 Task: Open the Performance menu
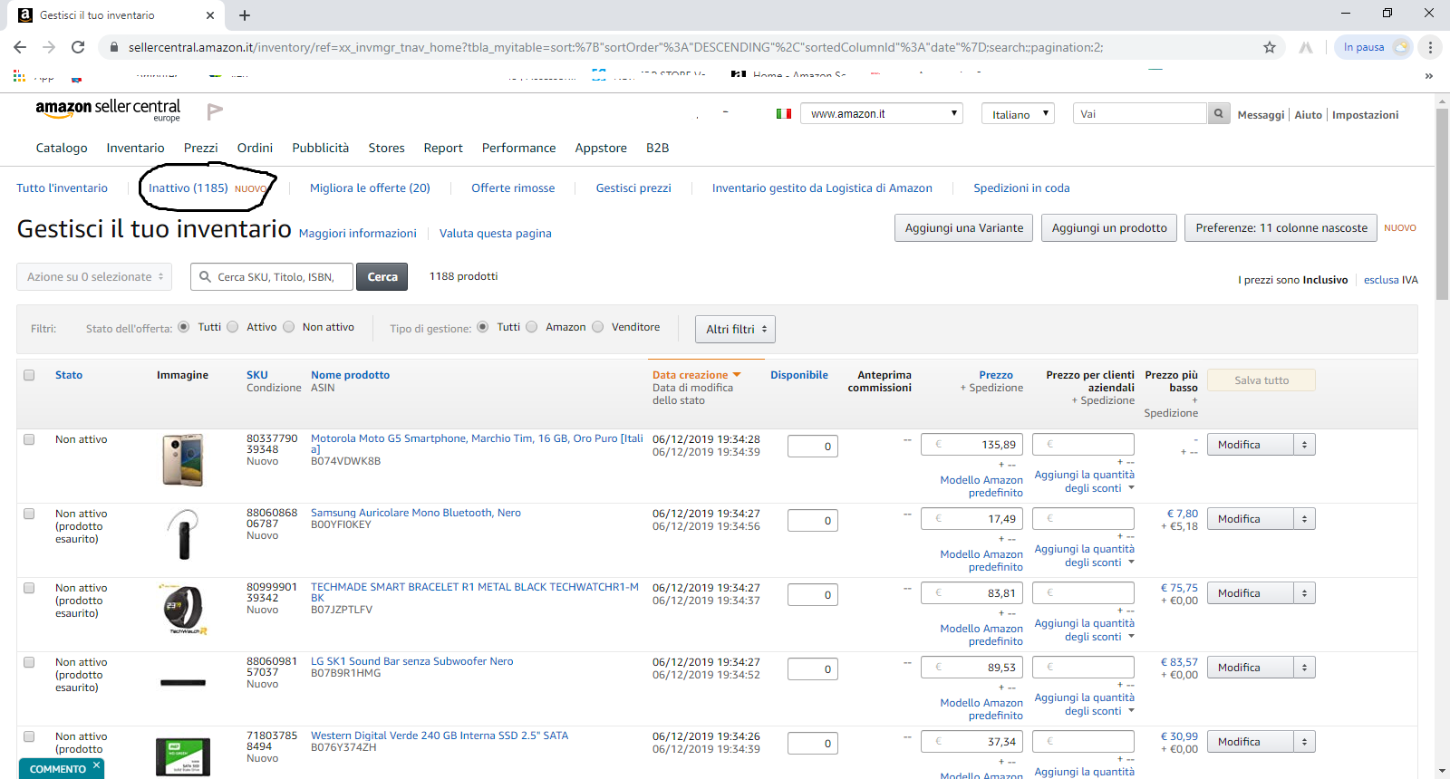518,148
